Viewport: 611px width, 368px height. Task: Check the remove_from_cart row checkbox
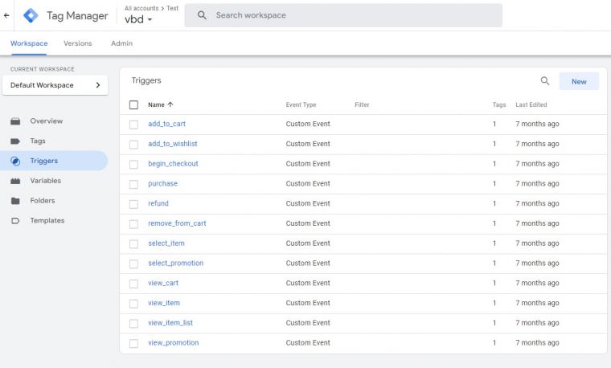(133, 223)
